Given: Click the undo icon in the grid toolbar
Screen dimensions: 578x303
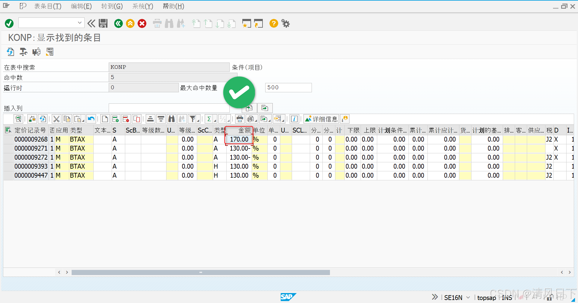Looking at the screenshot, I should tap(91, 119).
